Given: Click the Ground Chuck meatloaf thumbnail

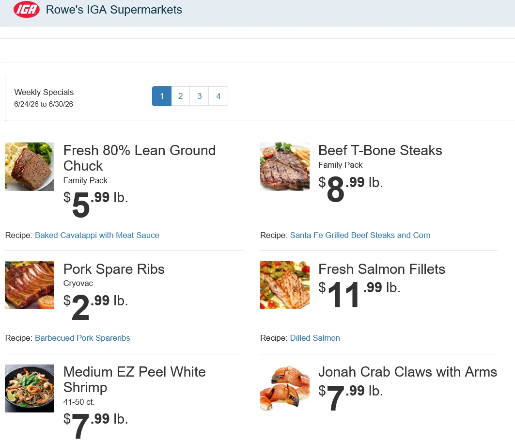Looking at the screenshot, I should [x=30, y=167].
